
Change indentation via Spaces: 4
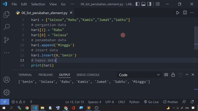click(x=94, y=102)
